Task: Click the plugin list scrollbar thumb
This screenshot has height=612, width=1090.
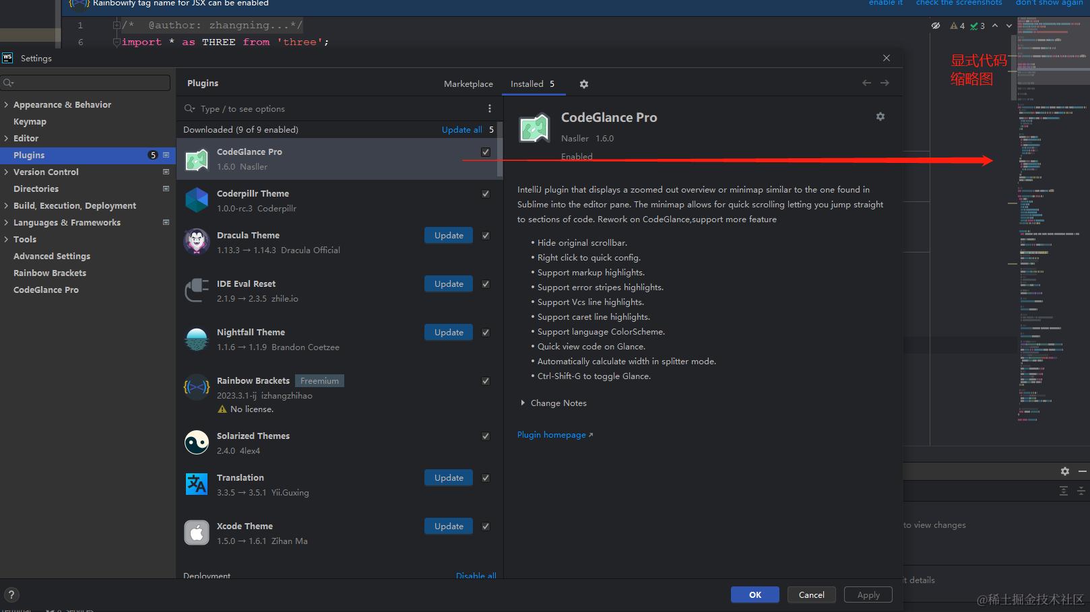Action: [500, 149]
